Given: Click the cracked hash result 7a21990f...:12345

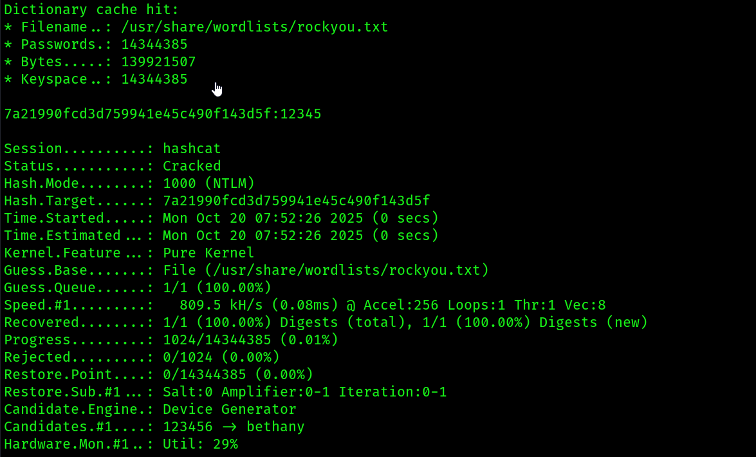Looking at the screenshot, I should click(x=163, y=114).
